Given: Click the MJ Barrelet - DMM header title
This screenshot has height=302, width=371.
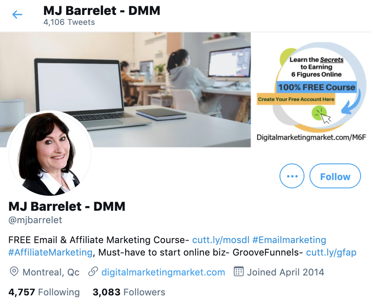Looking at the screenshot, I should [102, 11].
